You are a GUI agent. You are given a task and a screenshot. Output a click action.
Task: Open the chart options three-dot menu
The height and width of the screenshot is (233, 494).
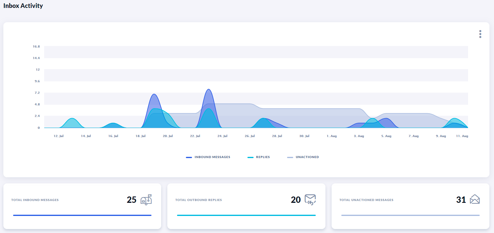[x=480, y=34]
